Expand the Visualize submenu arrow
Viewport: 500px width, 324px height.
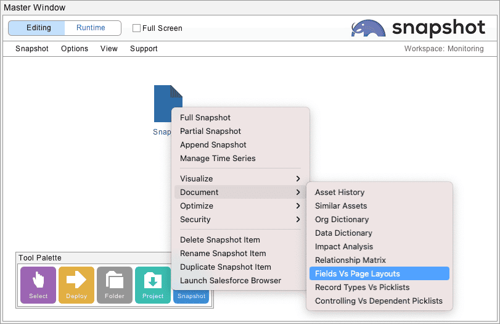tap(298, 179)
